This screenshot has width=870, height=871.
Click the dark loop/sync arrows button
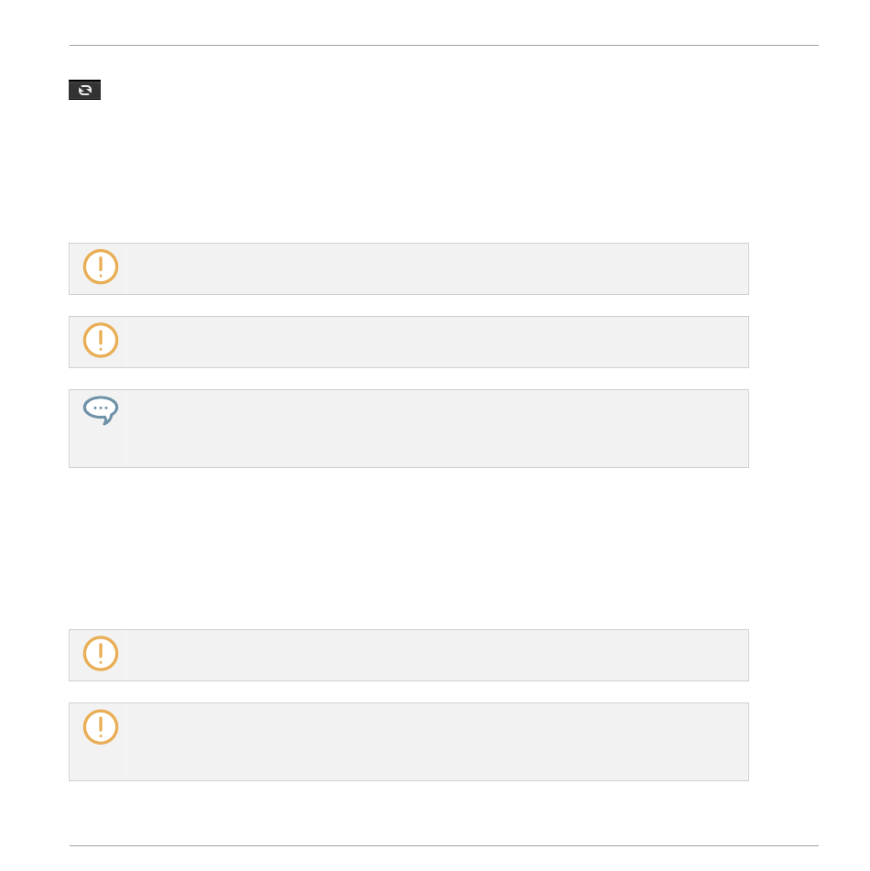coord(84,90)
